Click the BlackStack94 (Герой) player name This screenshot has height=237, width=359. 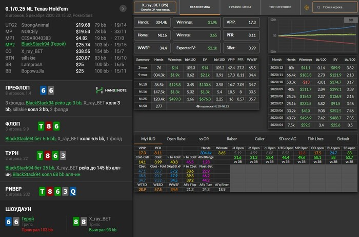tap(44, 44)
